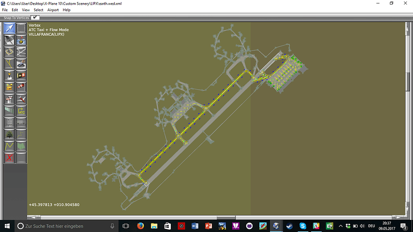413x232 pixels.
Task: Click the horizontal scrollbar right arrow
Action: pyautogui.click(x=398, y=217)
